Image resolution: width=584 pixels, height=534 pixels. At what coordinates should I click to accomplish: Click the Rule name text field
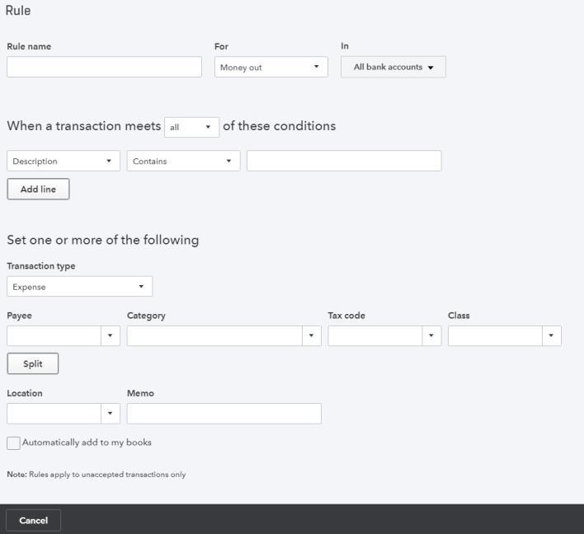point(104,67)
